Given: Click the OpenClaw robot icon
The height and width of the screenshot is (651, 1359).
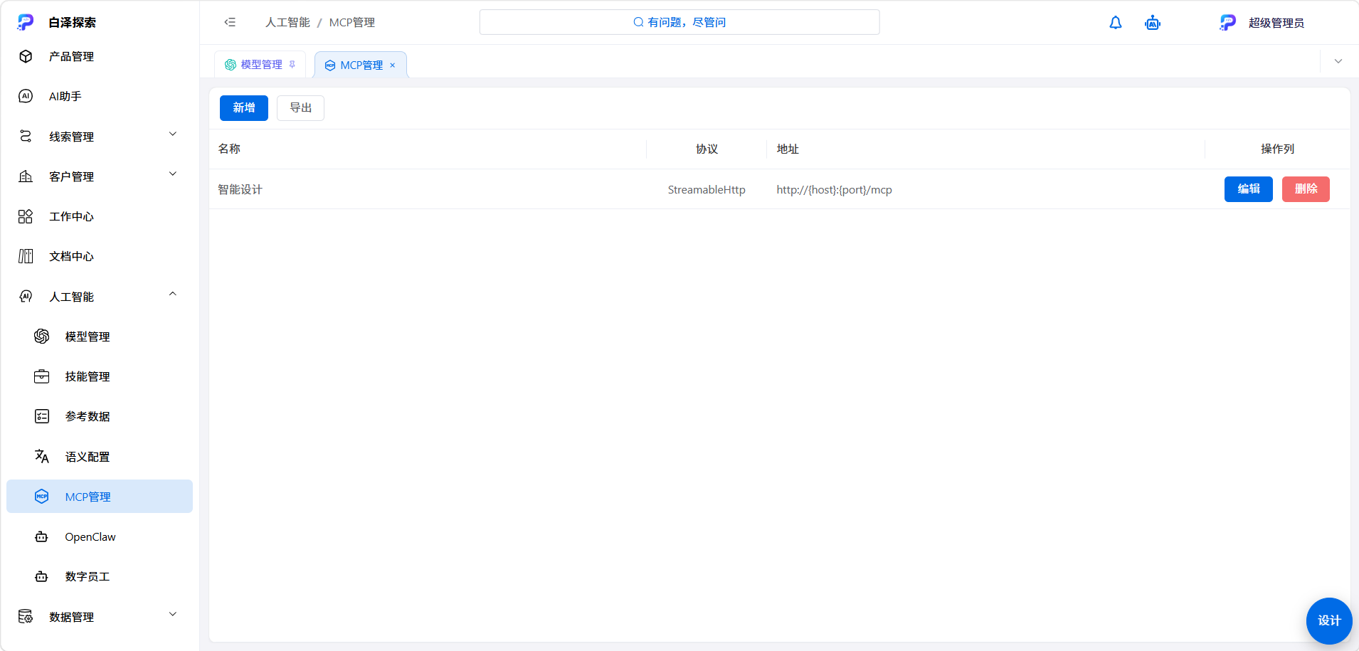Looking at the screenshot, I should [42, 536].
